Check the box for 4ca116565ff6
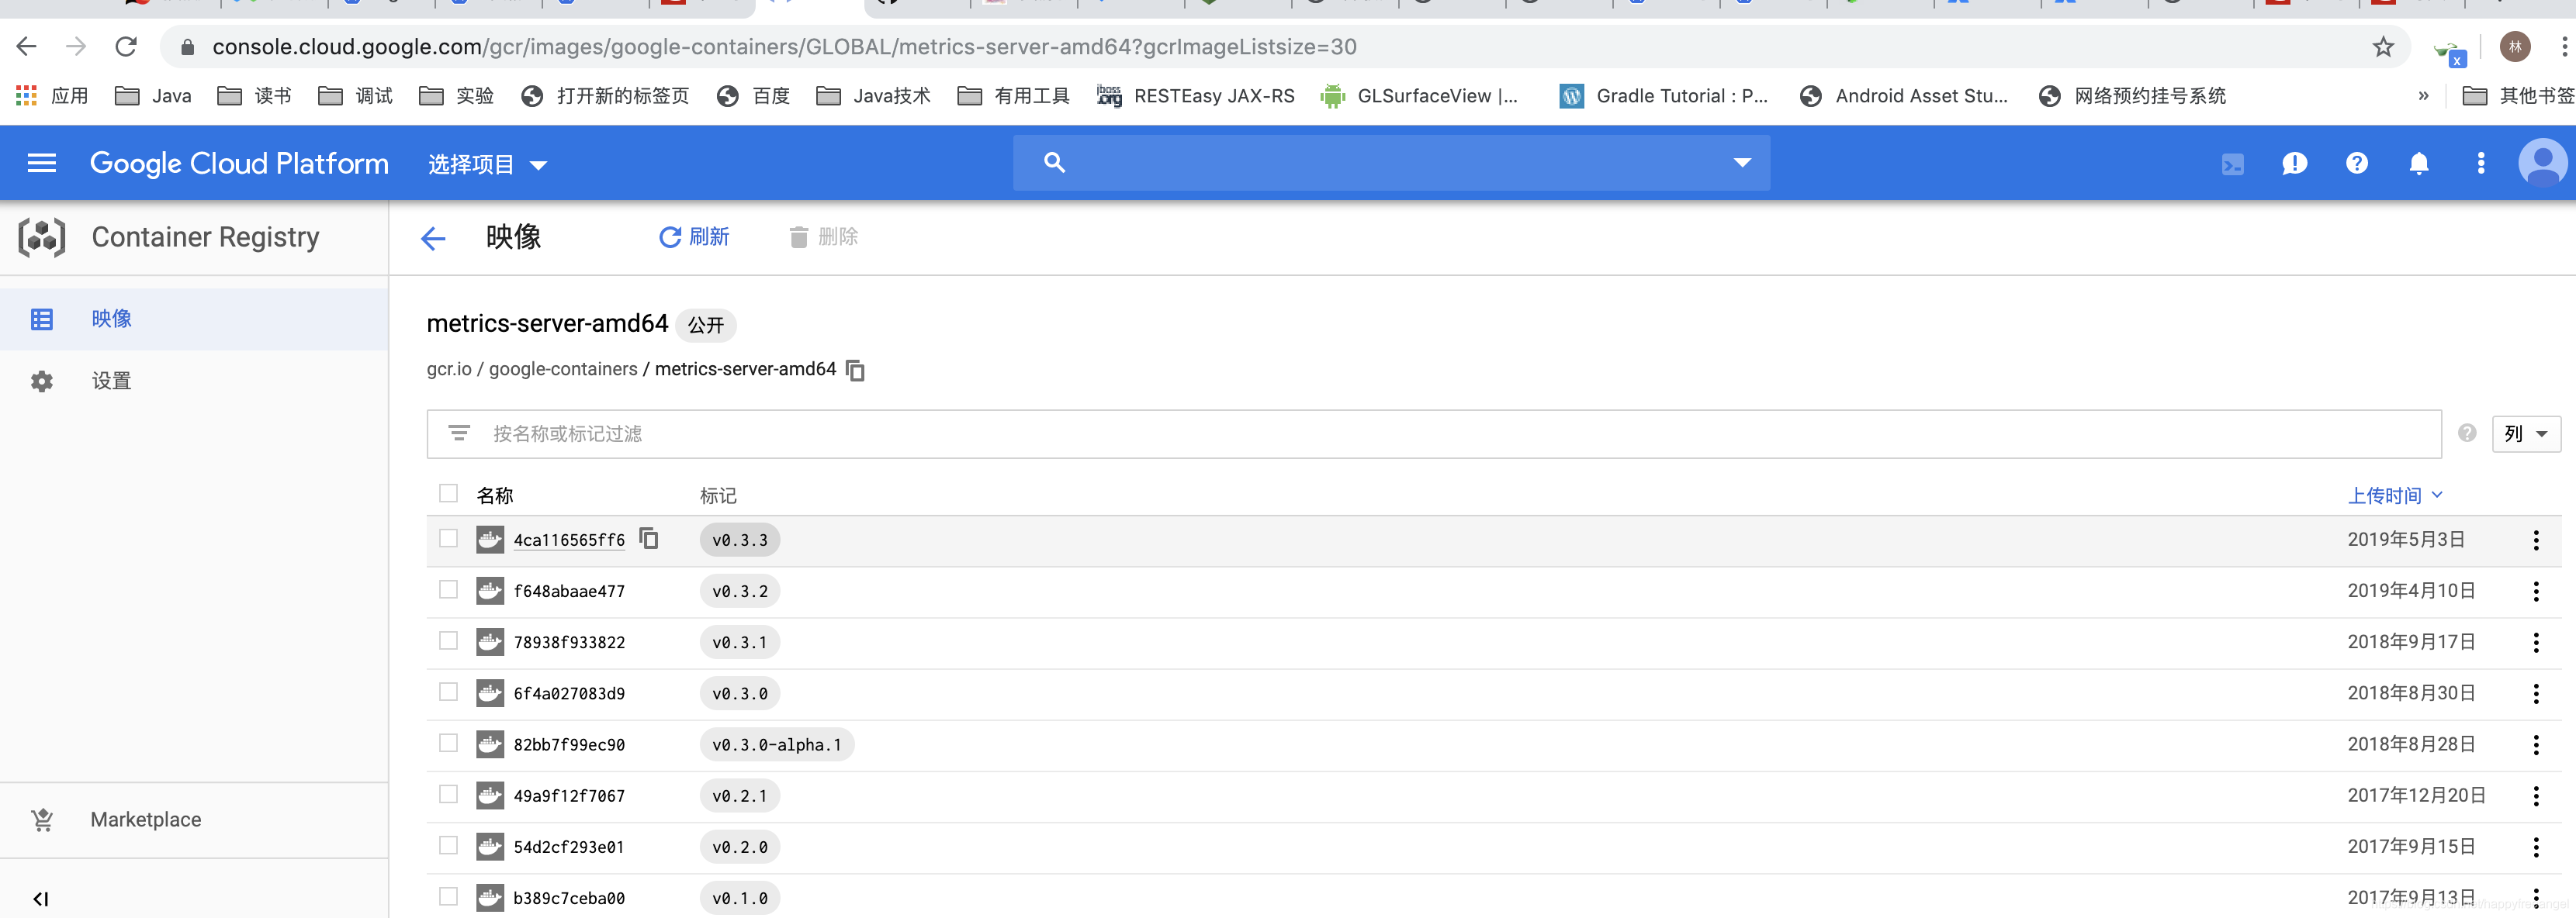This screenshot has width=2576, height=918. pos(448,538)
